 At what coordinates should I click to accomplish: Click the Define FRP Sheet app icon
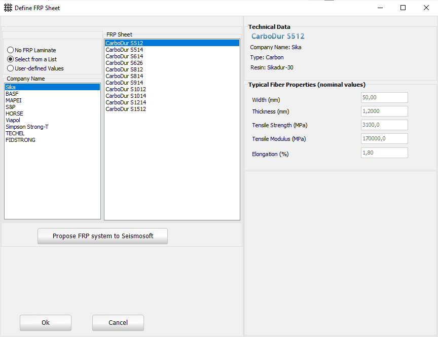(8, 8)
